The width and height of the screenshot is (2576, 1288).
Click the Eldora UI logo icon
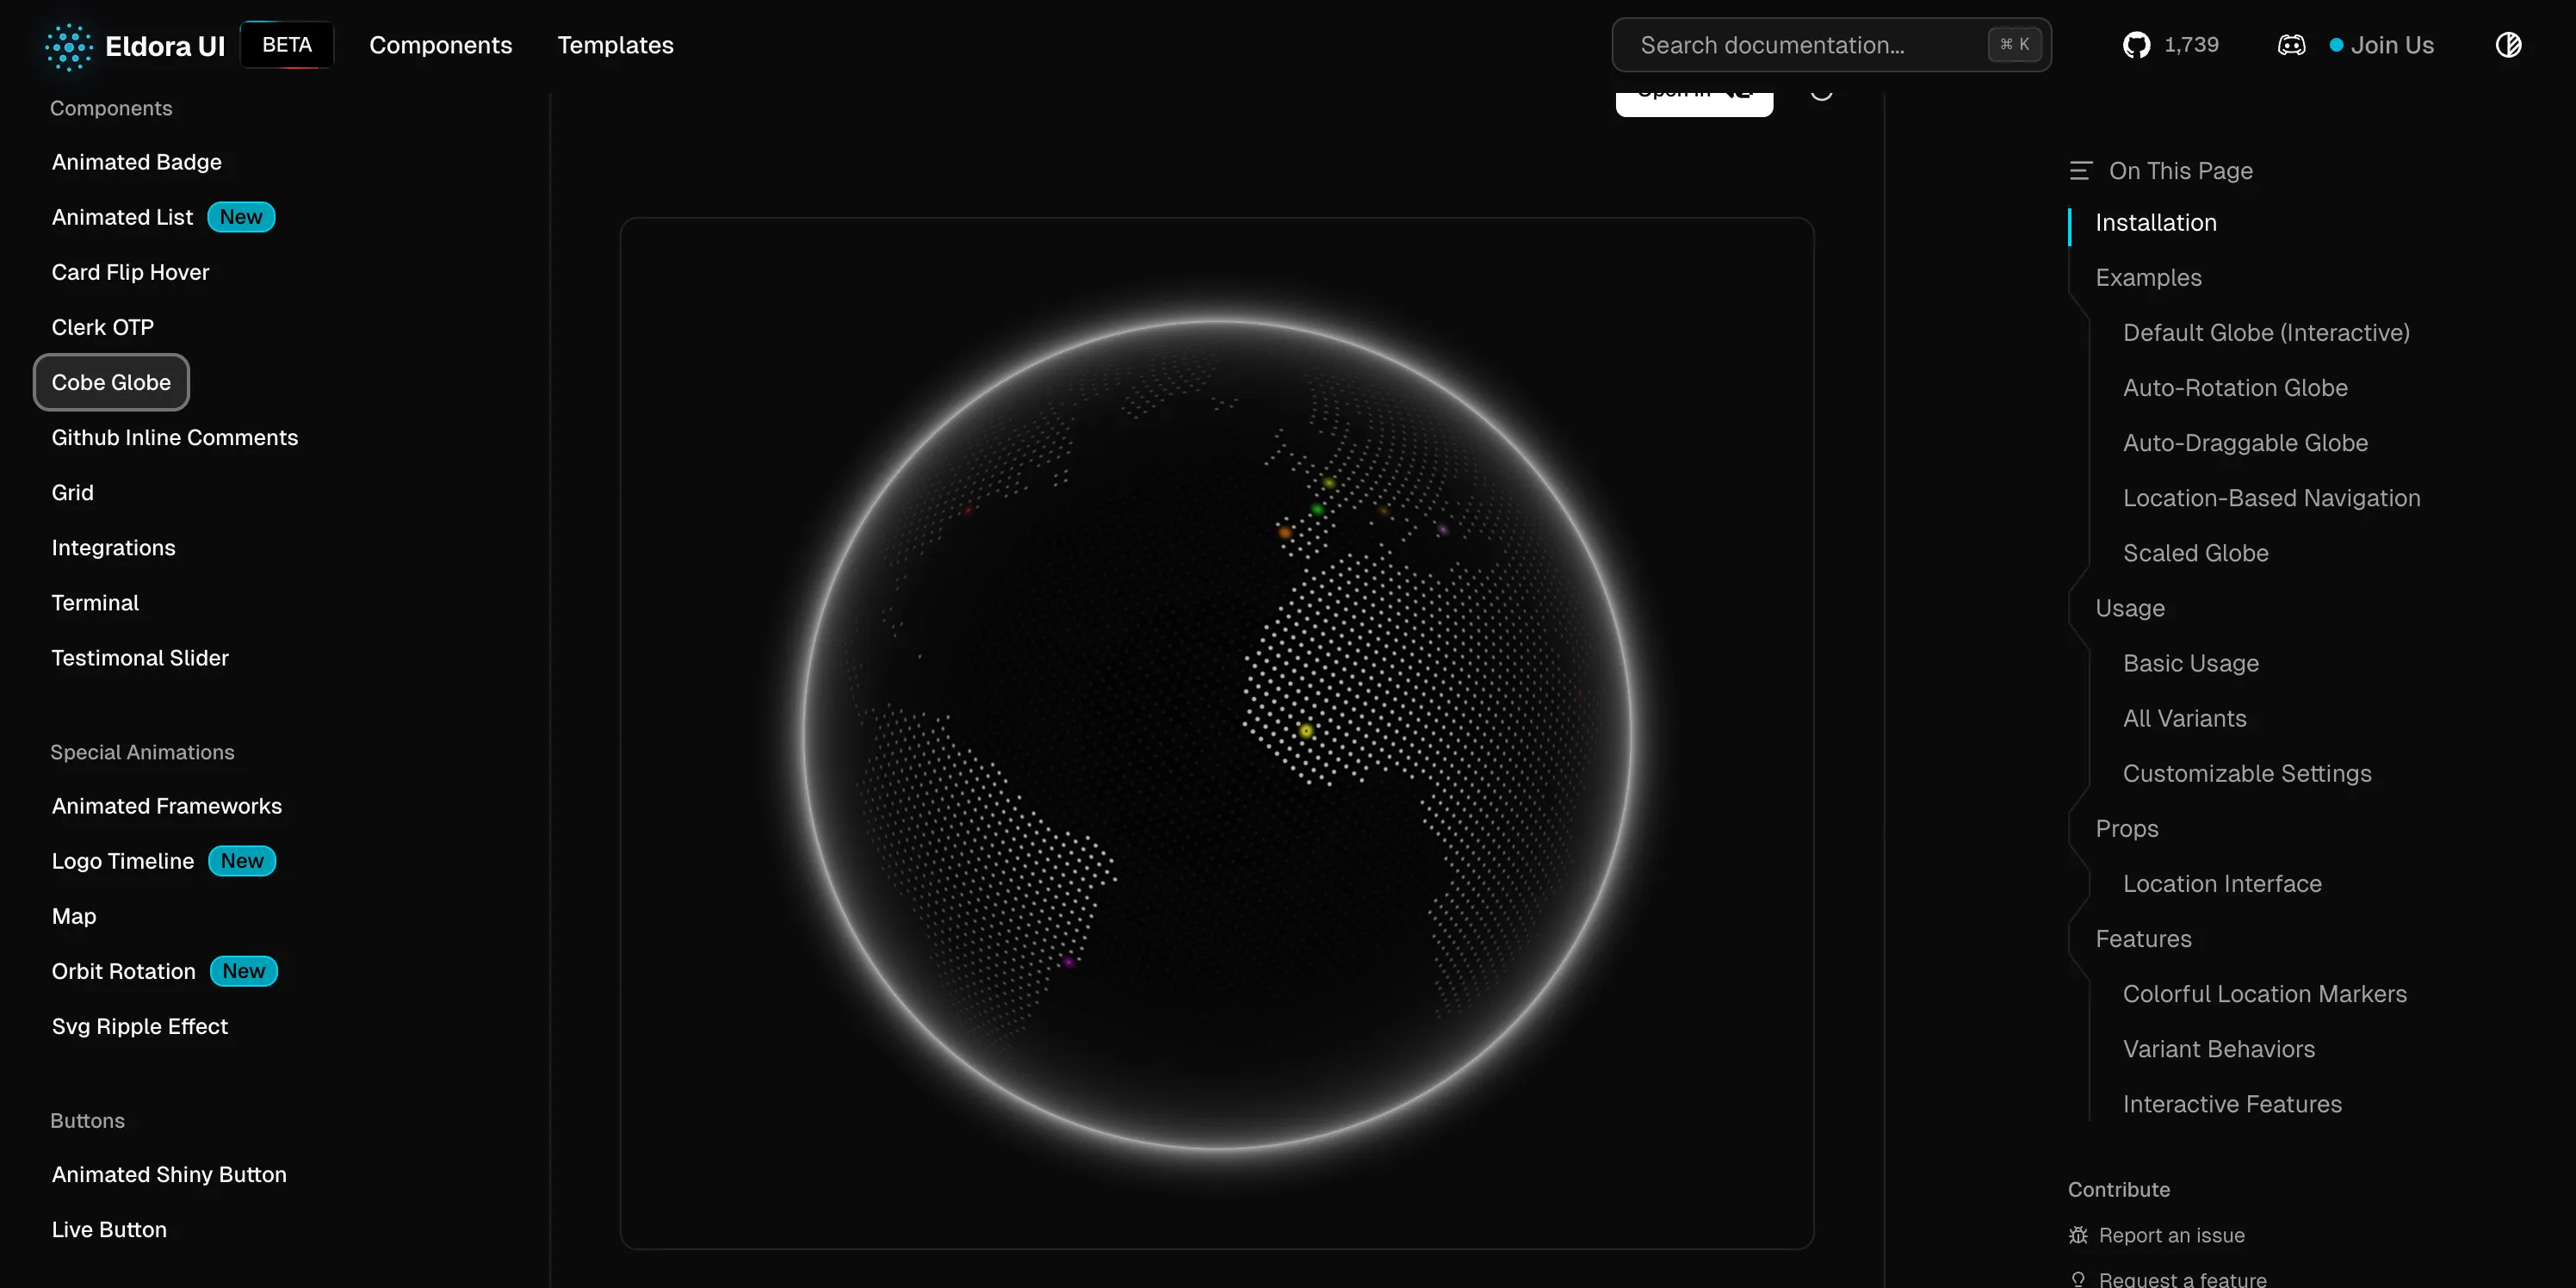click(x=69, y=46)
